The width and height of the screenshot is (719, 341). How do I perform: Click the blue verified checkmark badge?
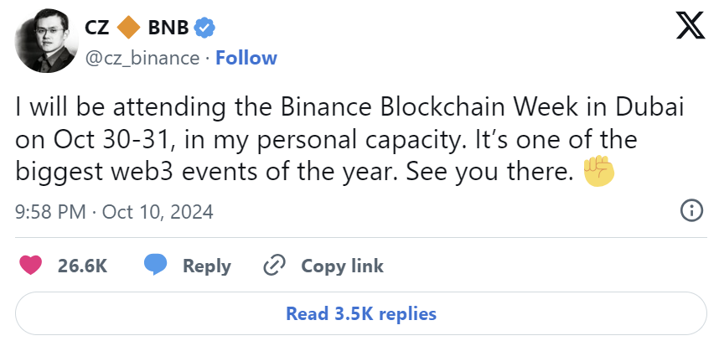pos(205,28)
